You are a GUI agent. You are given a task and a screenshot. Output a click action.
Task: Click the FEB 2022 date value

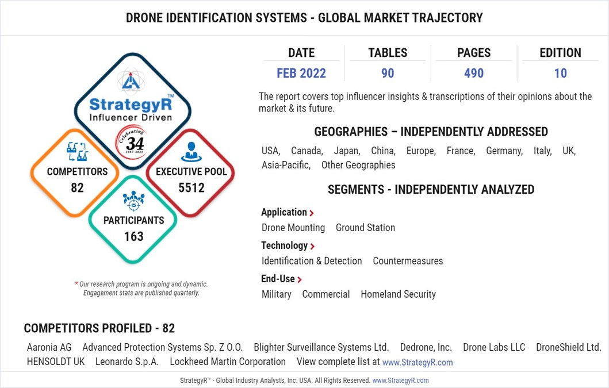point(301,73)
